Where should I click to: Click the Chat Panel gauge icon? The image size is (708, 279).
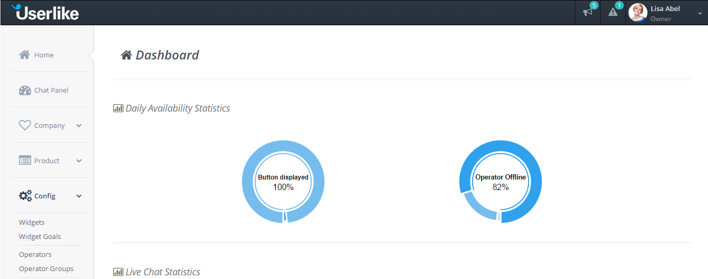pos(25,90)
